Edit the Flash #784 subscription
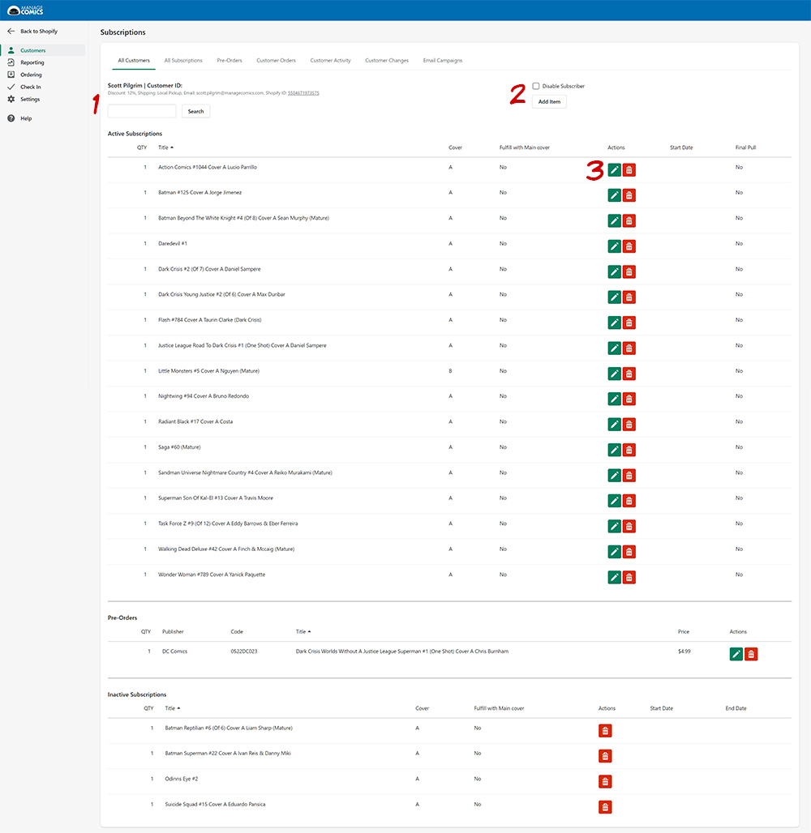The height and width of the screenshot is (833, 811). pos(614,323)
